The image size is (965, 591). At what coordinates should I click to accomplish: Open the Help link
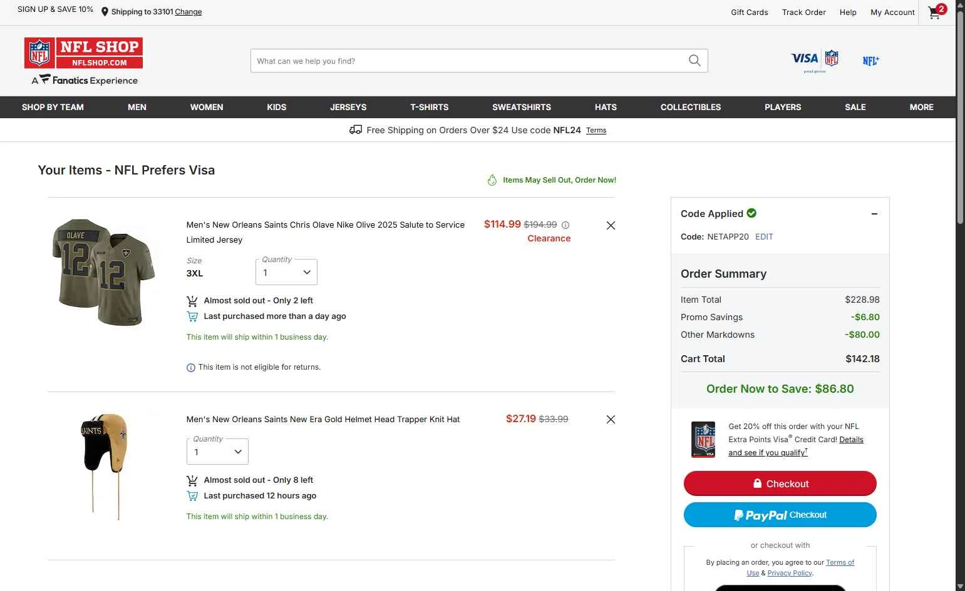[848, 13]
